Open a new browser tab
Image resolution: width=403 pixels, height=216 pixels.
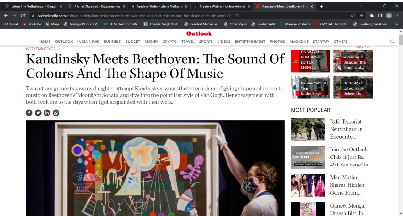pos(321,6)
